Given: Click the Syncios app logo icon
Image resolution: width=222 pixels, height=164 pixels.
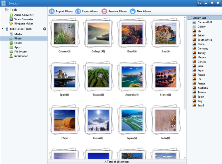Looking at the screenshot, I should 4,3.
